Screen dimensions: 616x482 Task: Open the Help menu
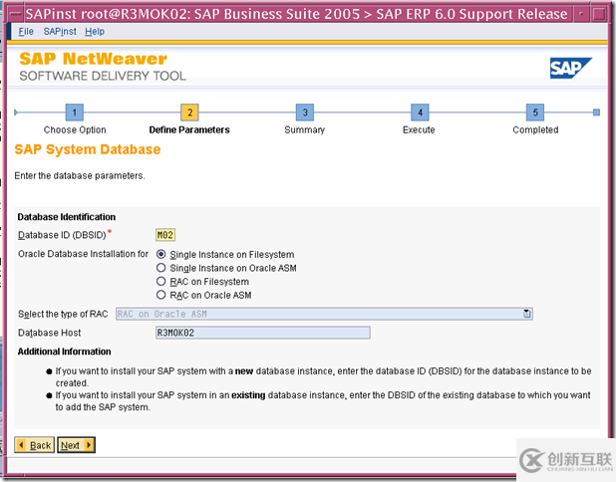pos(95,32)
